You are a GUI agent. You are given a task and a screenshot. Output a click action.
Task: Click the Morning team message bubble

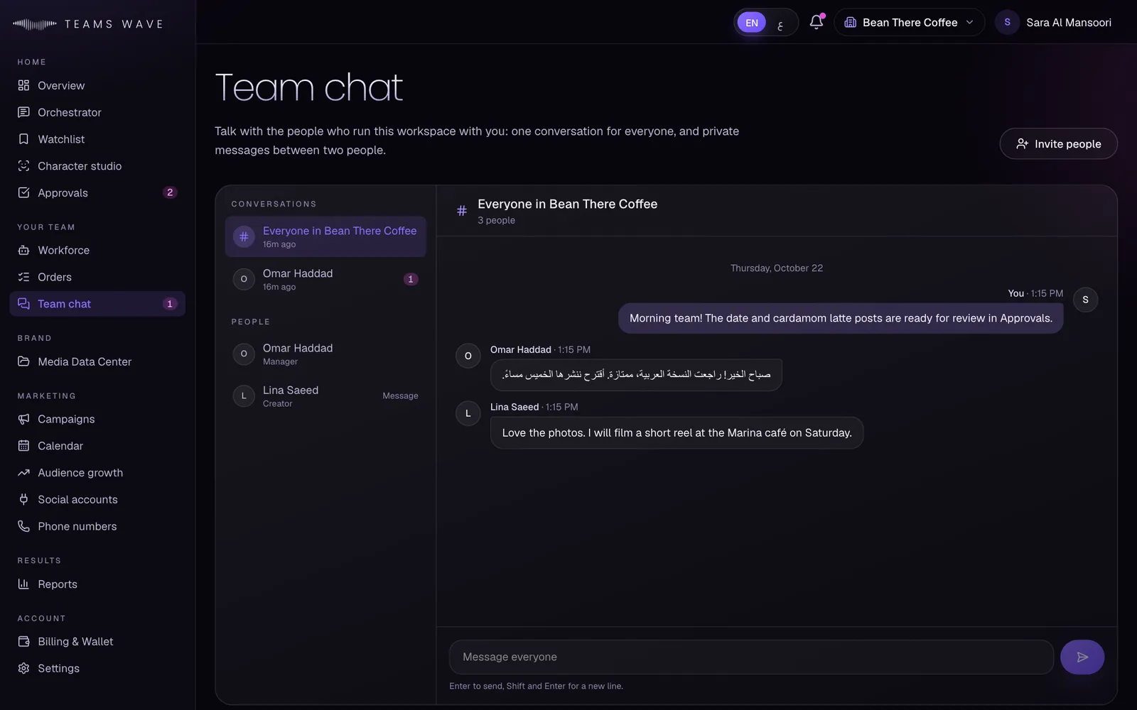click(841, 318)
